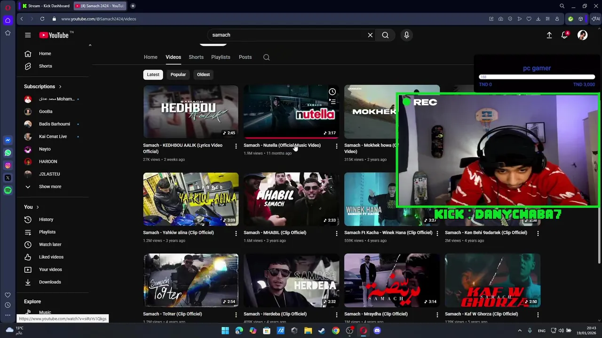Open the Herdeba video thumbnail
602x338 pixels.
[291, 280]
